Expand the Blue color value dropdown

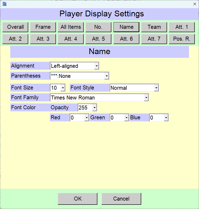coord(166,118)
